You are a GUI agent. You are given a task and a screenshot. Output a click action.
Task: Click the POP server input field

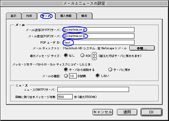click(x=99, y=36)
